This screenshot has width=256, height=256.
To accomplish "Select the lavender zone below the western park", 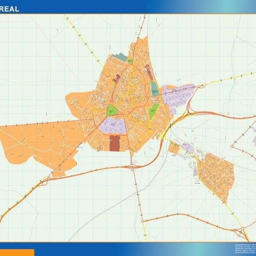I will 113,126.
